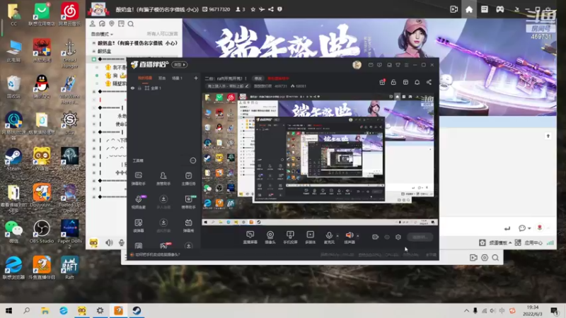Open the hamburger menu in the streaming tool's title bar

(406, 65)
